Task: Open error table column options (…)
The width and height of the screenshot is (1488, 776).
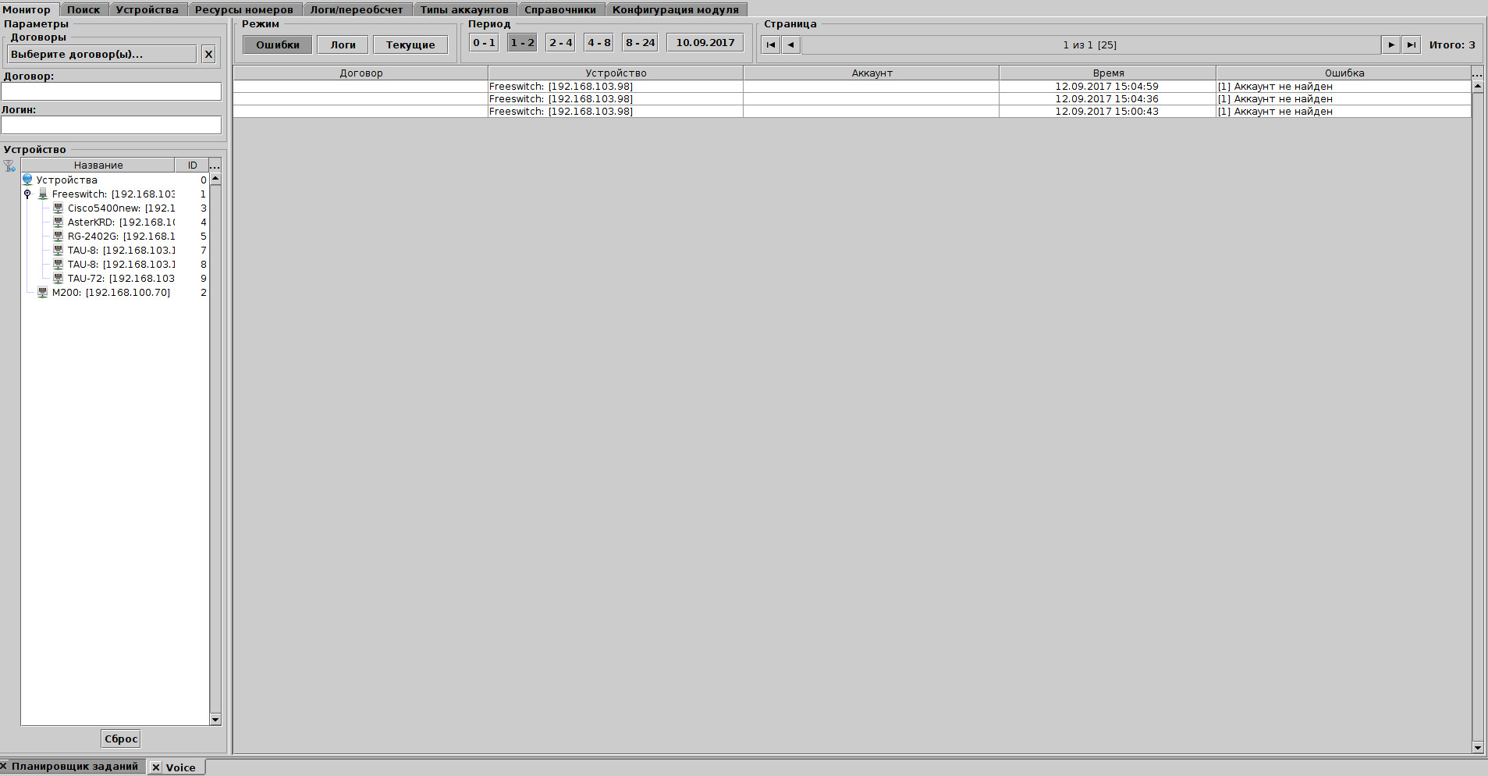Action: (1477, 73)
